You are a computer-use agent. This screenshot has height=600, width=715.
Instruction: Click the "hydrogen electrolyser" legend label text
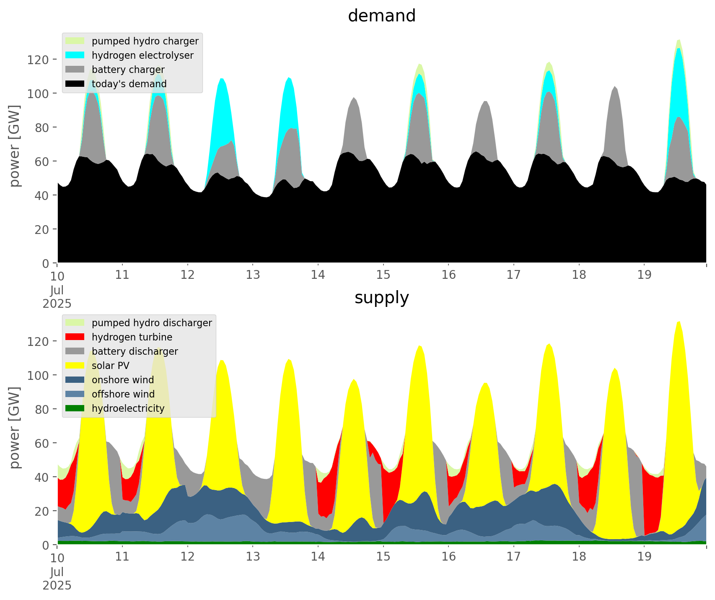point(142,55)
